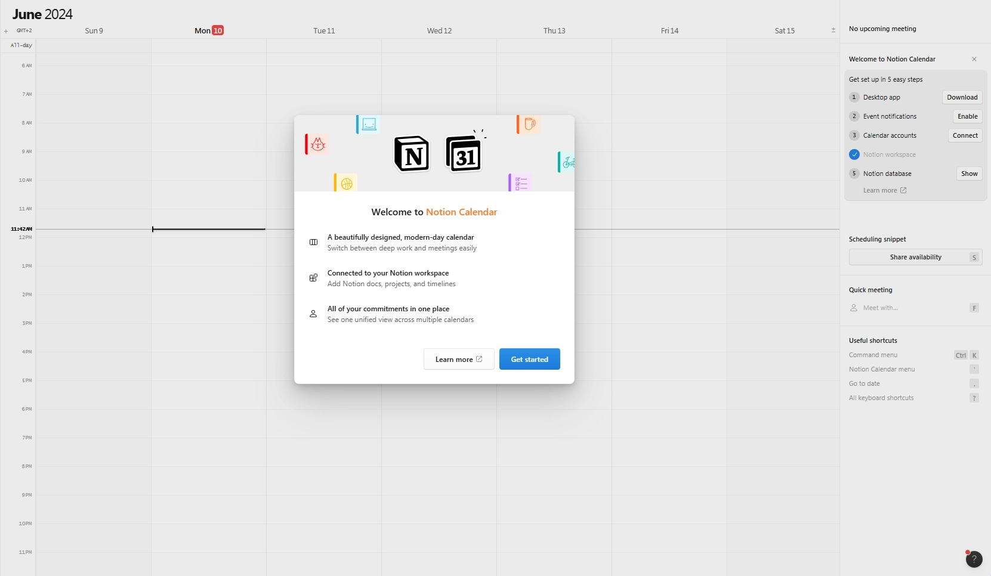Open the help question mark button
Screen dimensions: 991x576
(974, 559)
